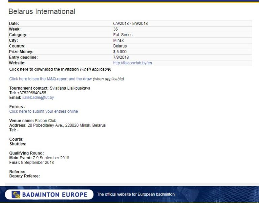This screenshot has height=203, width=259.
Task: Select the prize money $ 5.000
Action: tap(120, 52)
